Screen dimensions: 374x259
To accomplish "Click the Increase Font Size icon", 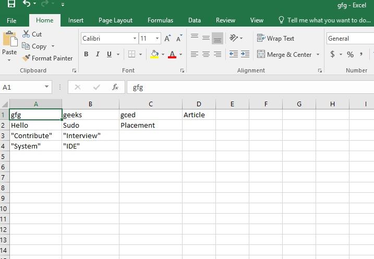I will (x=167, y=39).
